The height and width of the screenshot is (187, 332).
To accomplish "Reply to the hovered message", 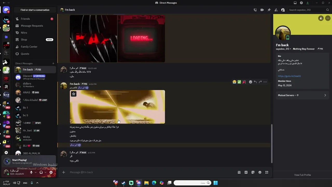I will pos(255,82).
